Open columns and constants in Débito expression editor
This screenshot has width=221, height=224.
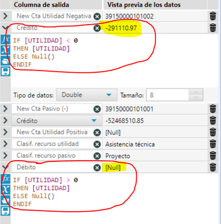(6, 189)
